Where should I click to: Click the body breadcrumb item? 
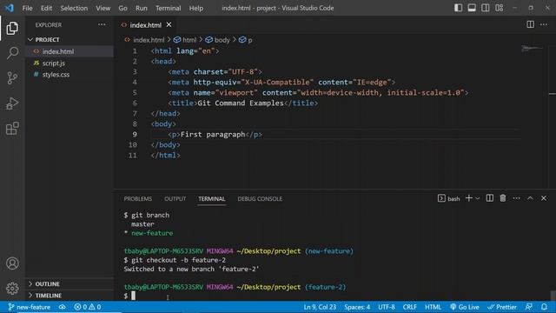pos(218,40)
